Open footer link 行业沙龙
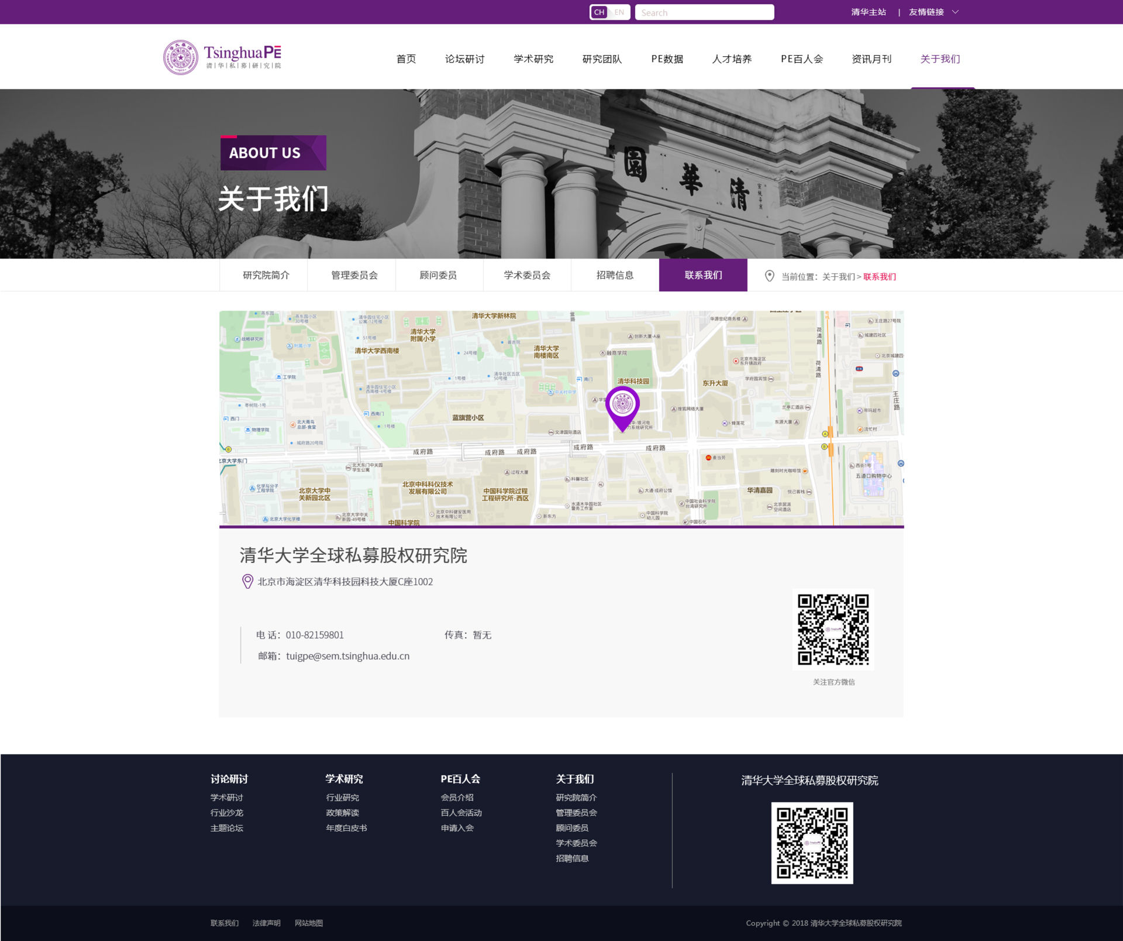The image size is (1123, 941). point(226,813)
